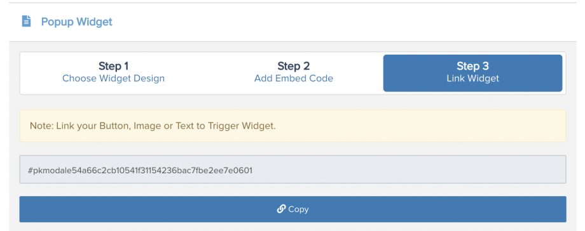
Task: Click the bold Step 1 heading
Action: click(x=113, y=67)
